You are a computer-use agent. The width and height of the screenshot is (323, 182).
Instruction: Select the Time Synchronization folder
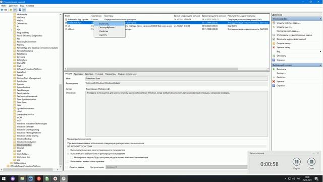coord(26,99)
